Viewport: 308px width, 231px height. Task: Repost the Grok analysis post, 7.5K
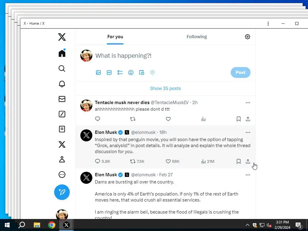pos(137,161)
